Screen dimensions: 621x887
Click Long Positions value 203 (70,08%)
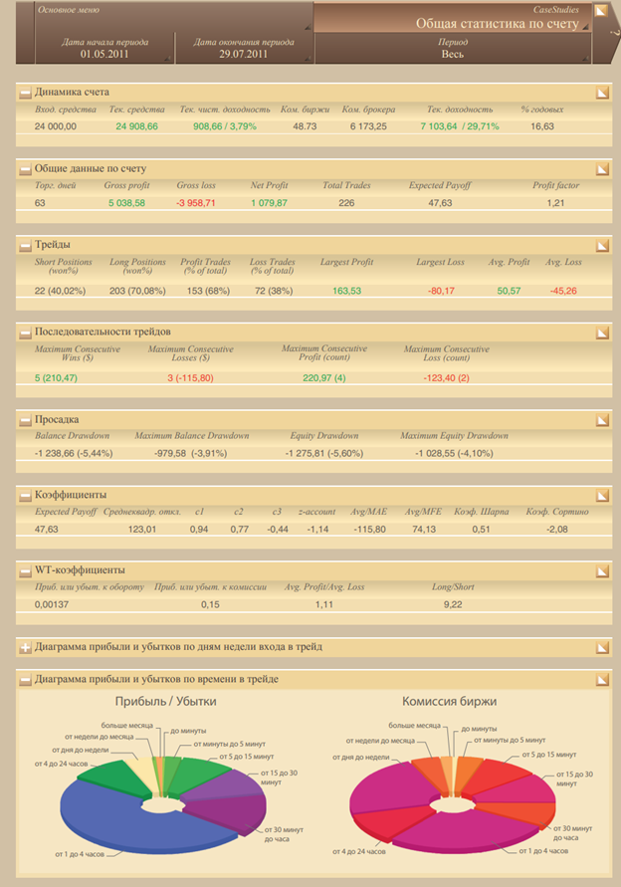point(137,291)
